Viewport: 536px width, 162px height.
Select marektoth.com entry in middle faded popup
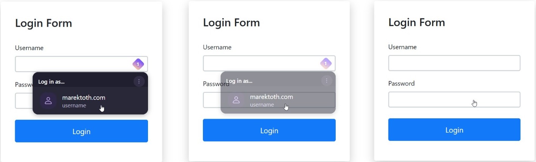[x=278, y=100]
